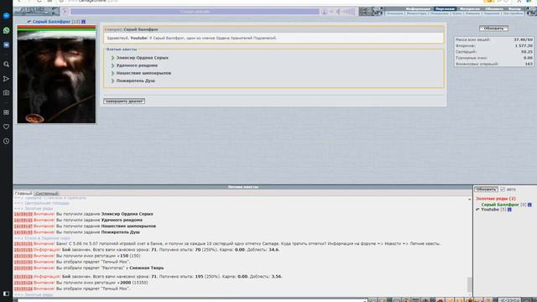Click the Летние квесты header bar
This screenshot has width=537, height=302.
pos(242,187)
